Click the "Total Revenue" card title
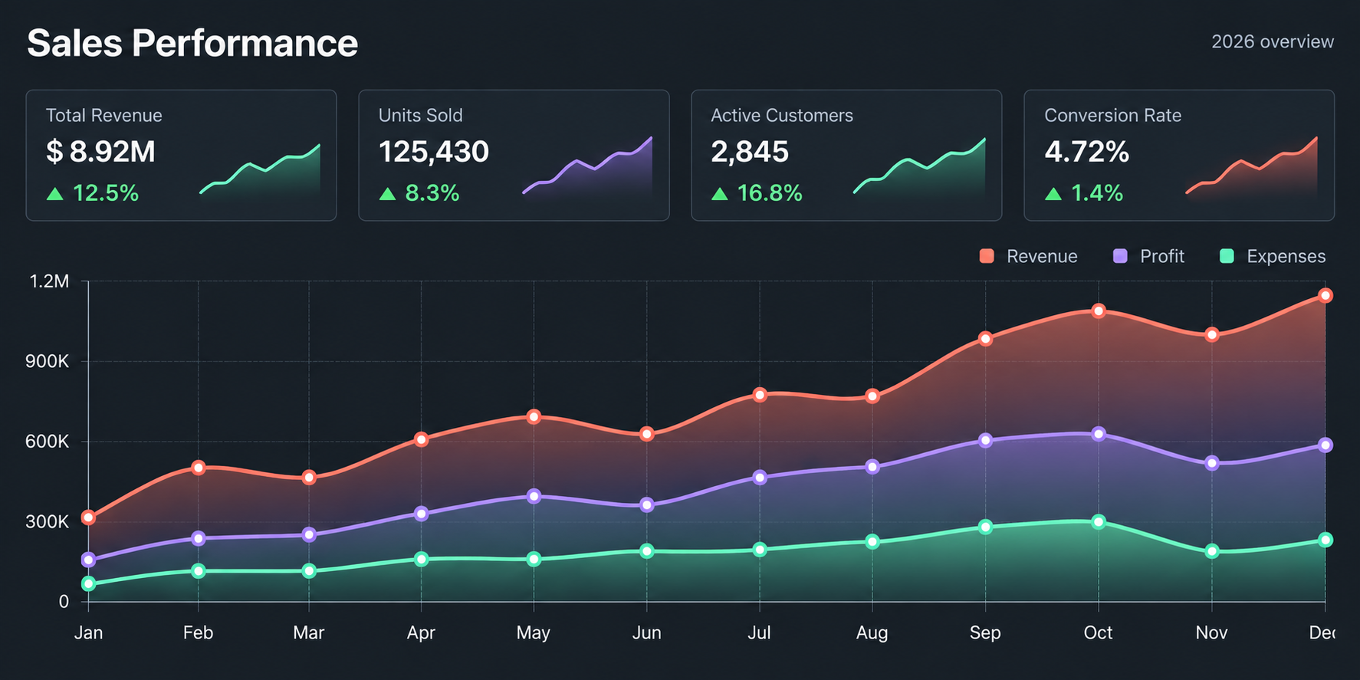Viewport: 1360px width, 680px height. pyautogui.click(x=104, y=115)
